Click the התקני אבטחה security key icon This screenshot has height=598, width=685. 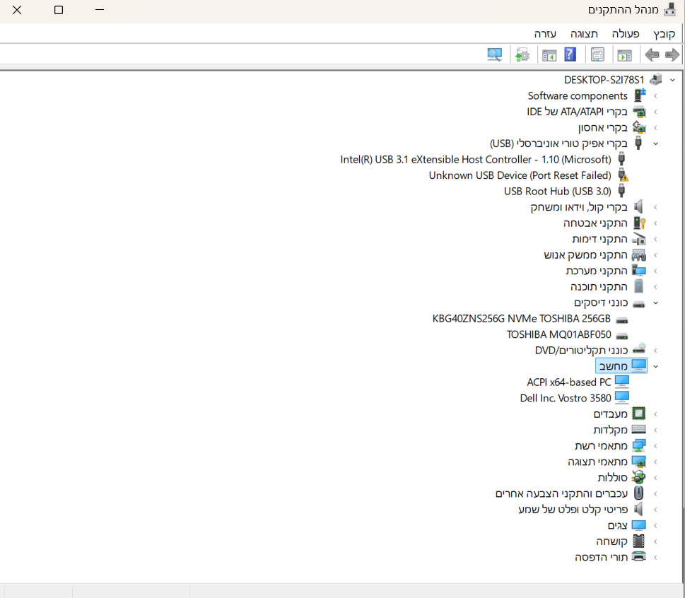pyautogui.click(x=640, y=223)
